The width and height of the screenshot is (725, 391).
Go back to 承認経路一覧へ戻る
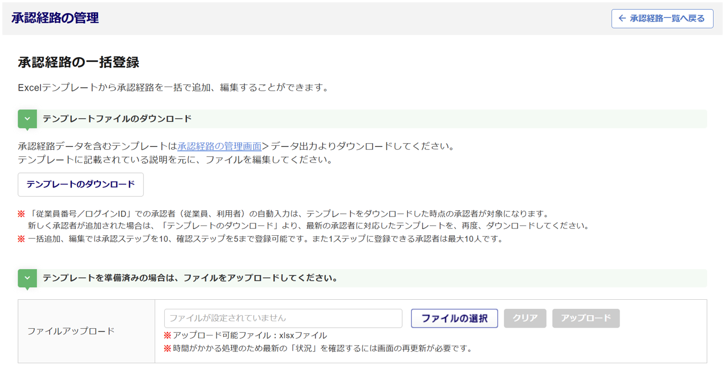click(662, 19)
